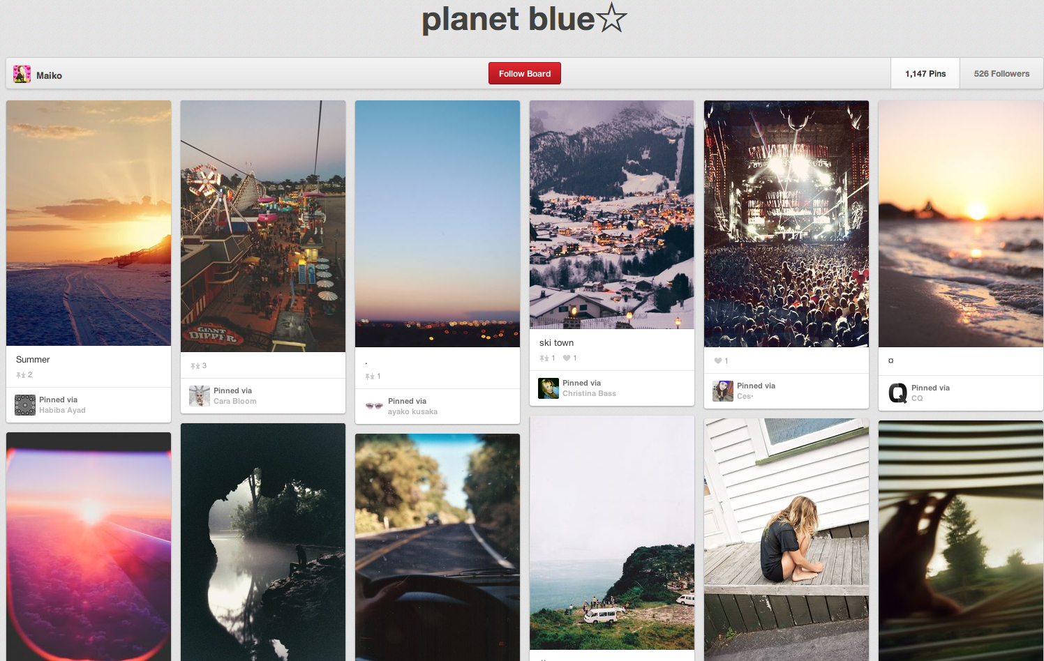
Task: Click Maiko's profile avatar icon
Action: (x=22, y=74)
